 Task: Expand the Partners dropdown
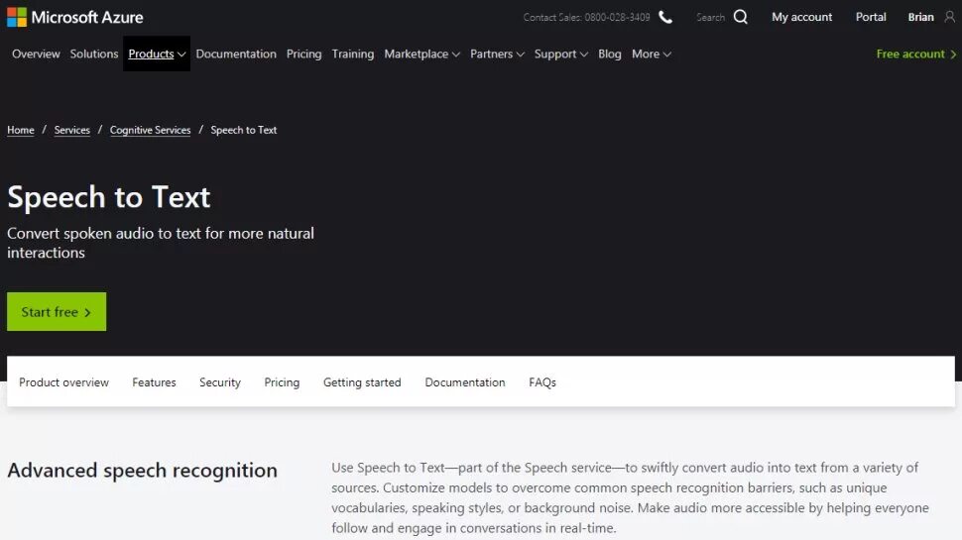pyautogui.click(x=497, y=54)
